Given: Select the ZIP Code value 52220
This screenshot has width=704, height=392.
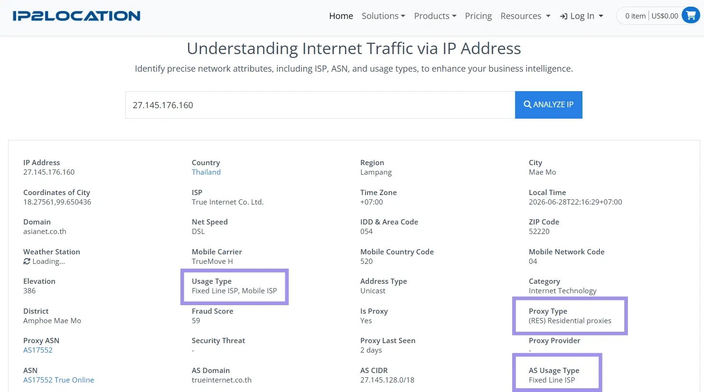Looking at the screenshot, I should [x=539, y=232].
